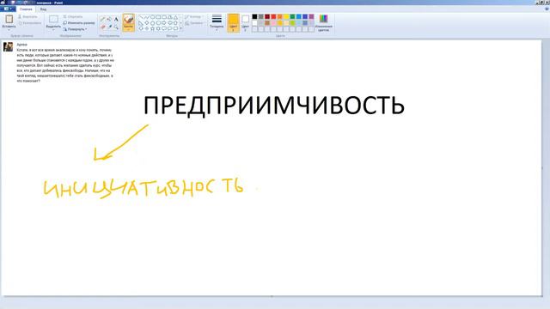Pick the purple color swatch
Viewport: 550px width, 309px height.
pos(311,17)
